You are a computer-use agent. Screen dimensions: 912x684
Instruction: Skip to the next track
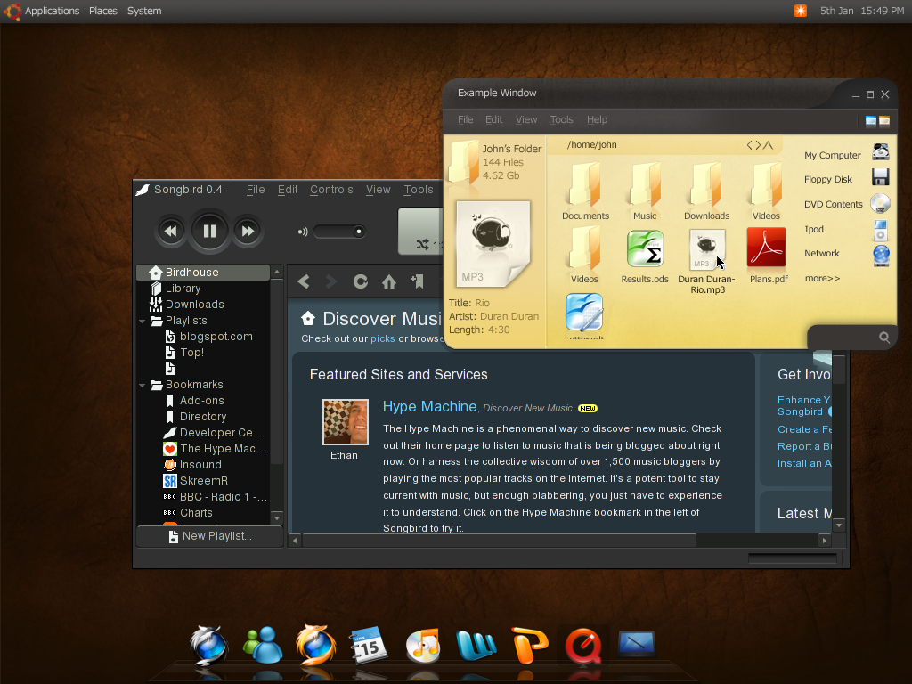[248, 232]
